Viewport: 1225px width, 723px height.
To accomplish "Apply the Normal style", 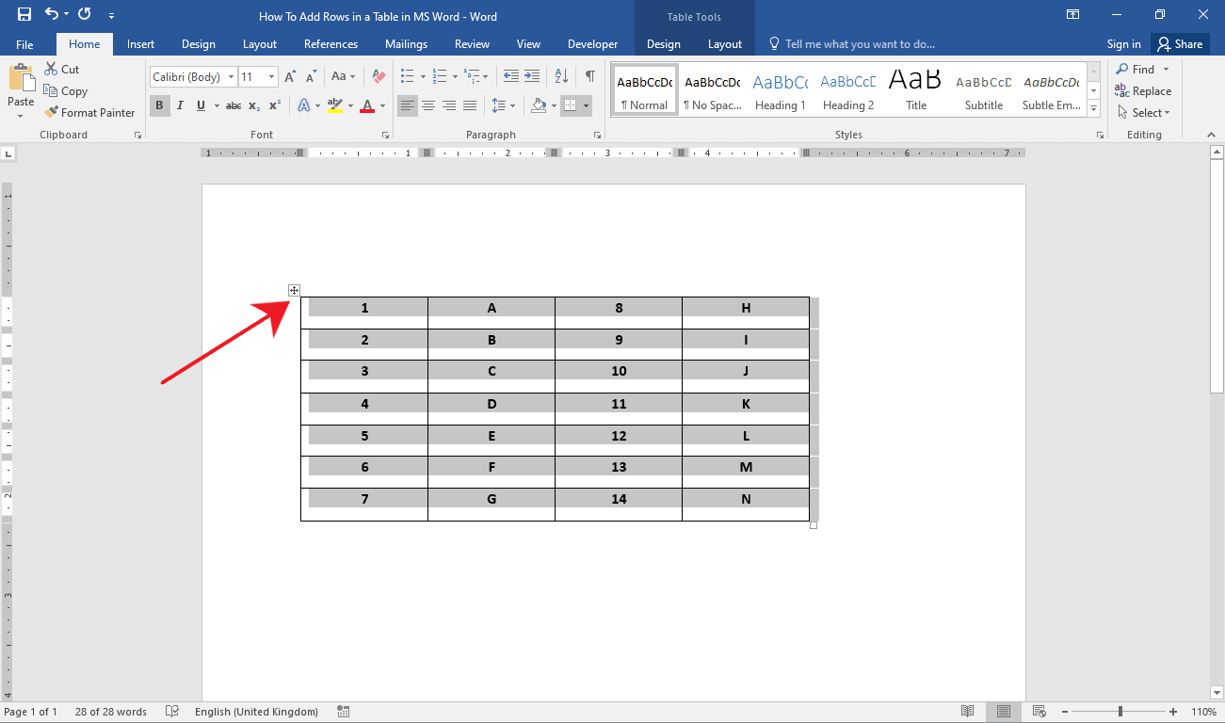I will (645, 90).
